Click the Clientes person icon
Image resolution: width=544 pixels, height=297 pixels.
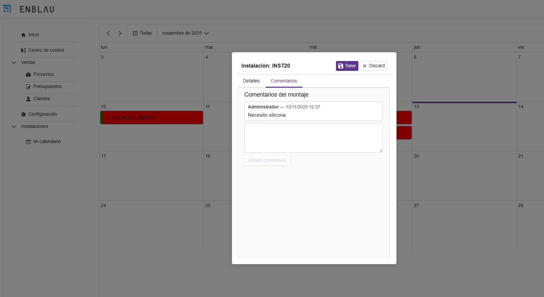pos(28,99)
